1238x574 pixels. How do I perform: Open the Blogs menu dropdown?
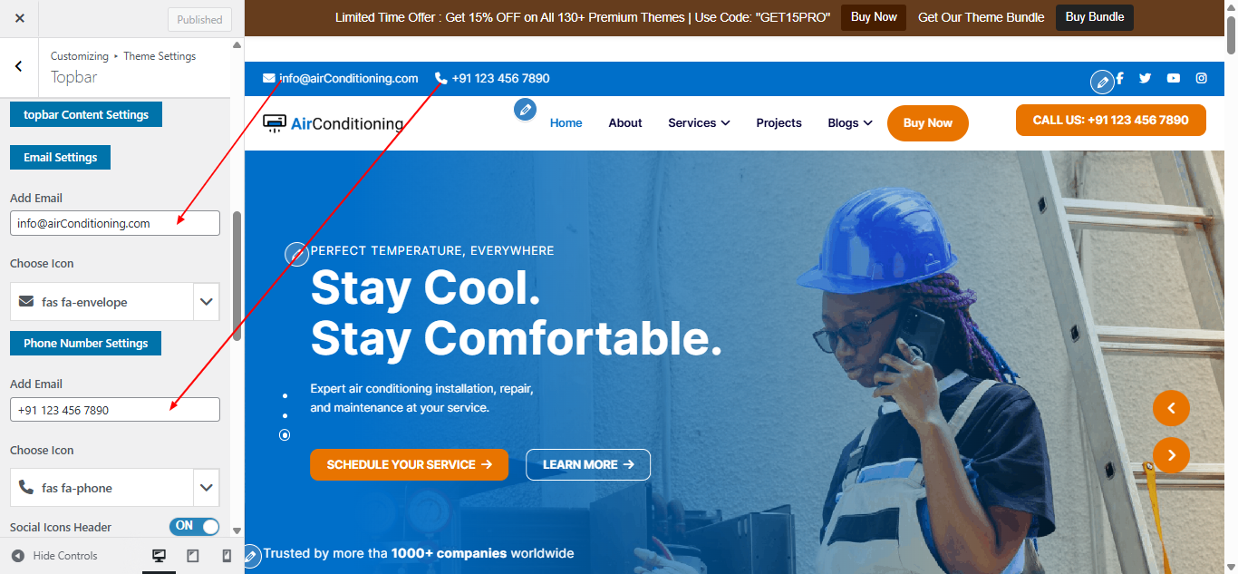850,122
